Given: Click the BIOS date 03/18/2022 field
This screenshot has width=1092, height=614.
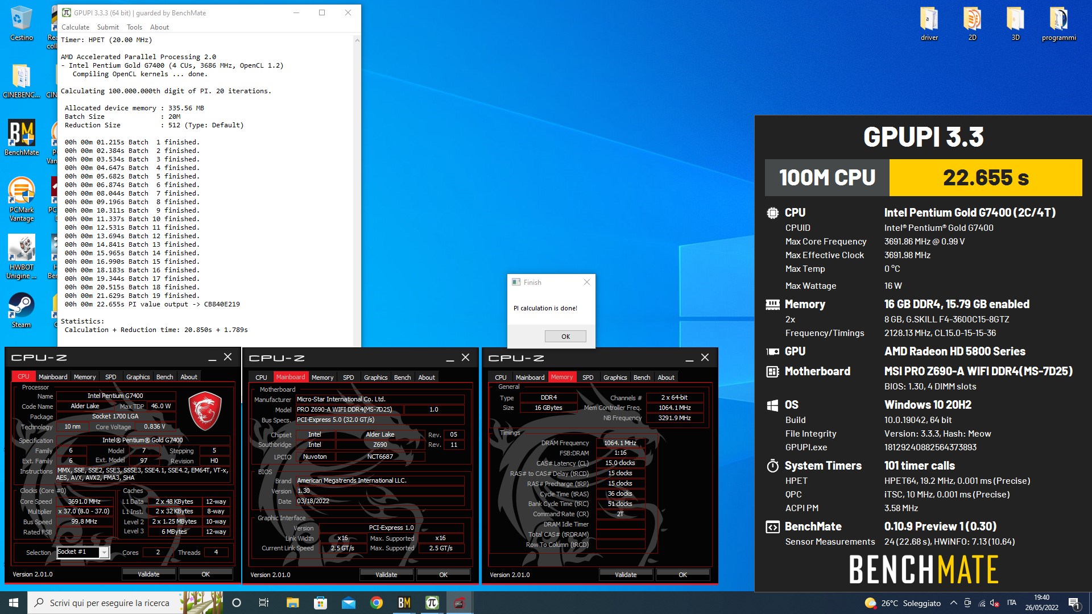Looking at the screenshot, I should (x=379, y=501).
